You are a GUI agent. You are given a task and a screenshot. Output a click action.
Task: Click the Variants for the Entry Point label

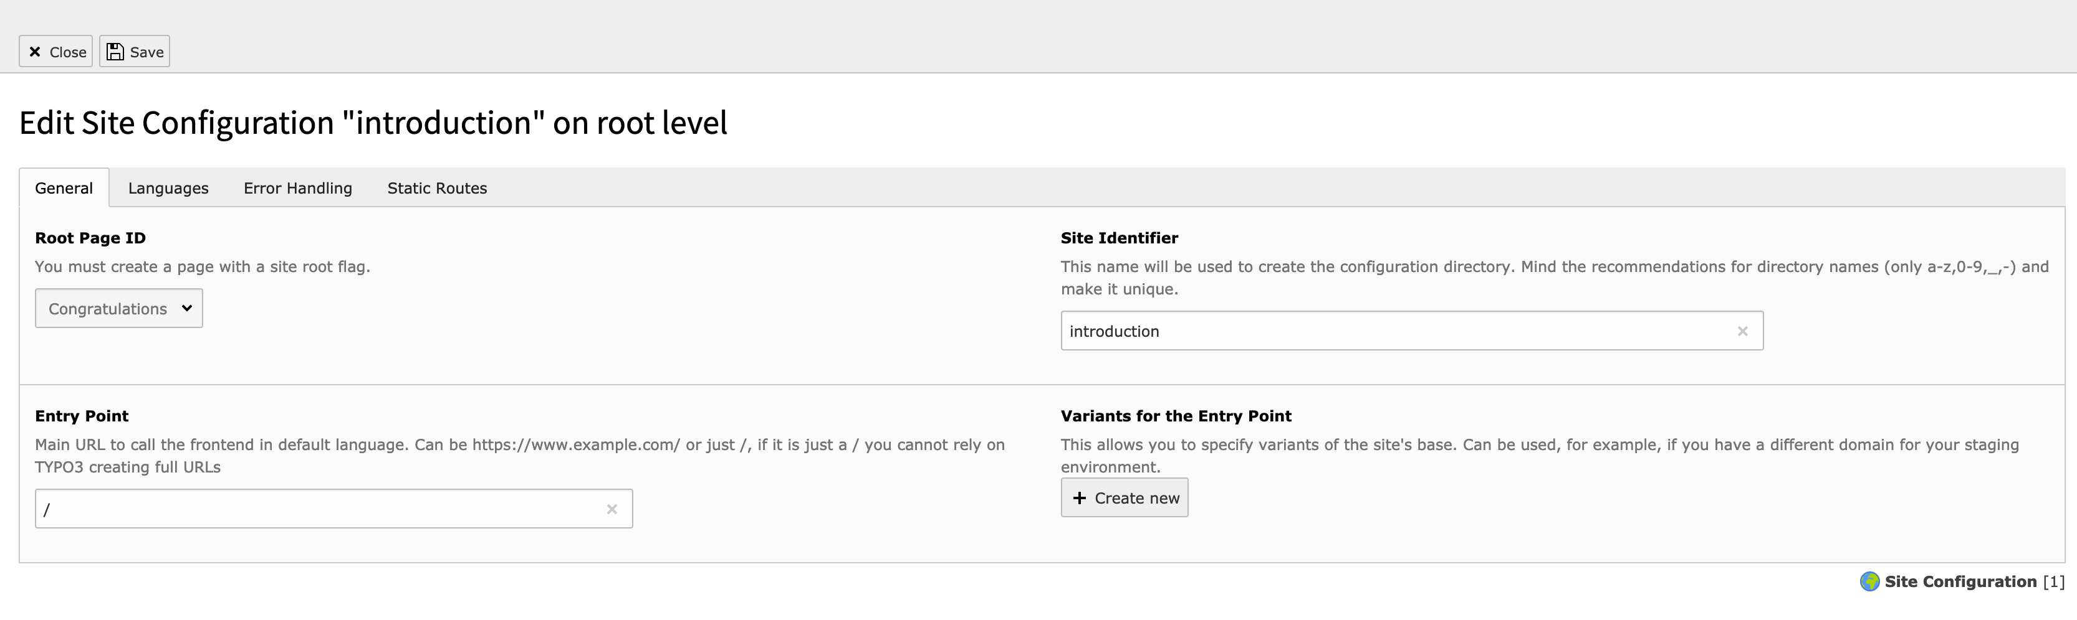[1176, 415]
